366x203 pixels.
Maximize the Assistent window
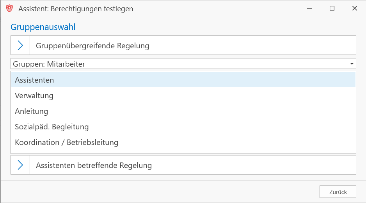[332, 9]
